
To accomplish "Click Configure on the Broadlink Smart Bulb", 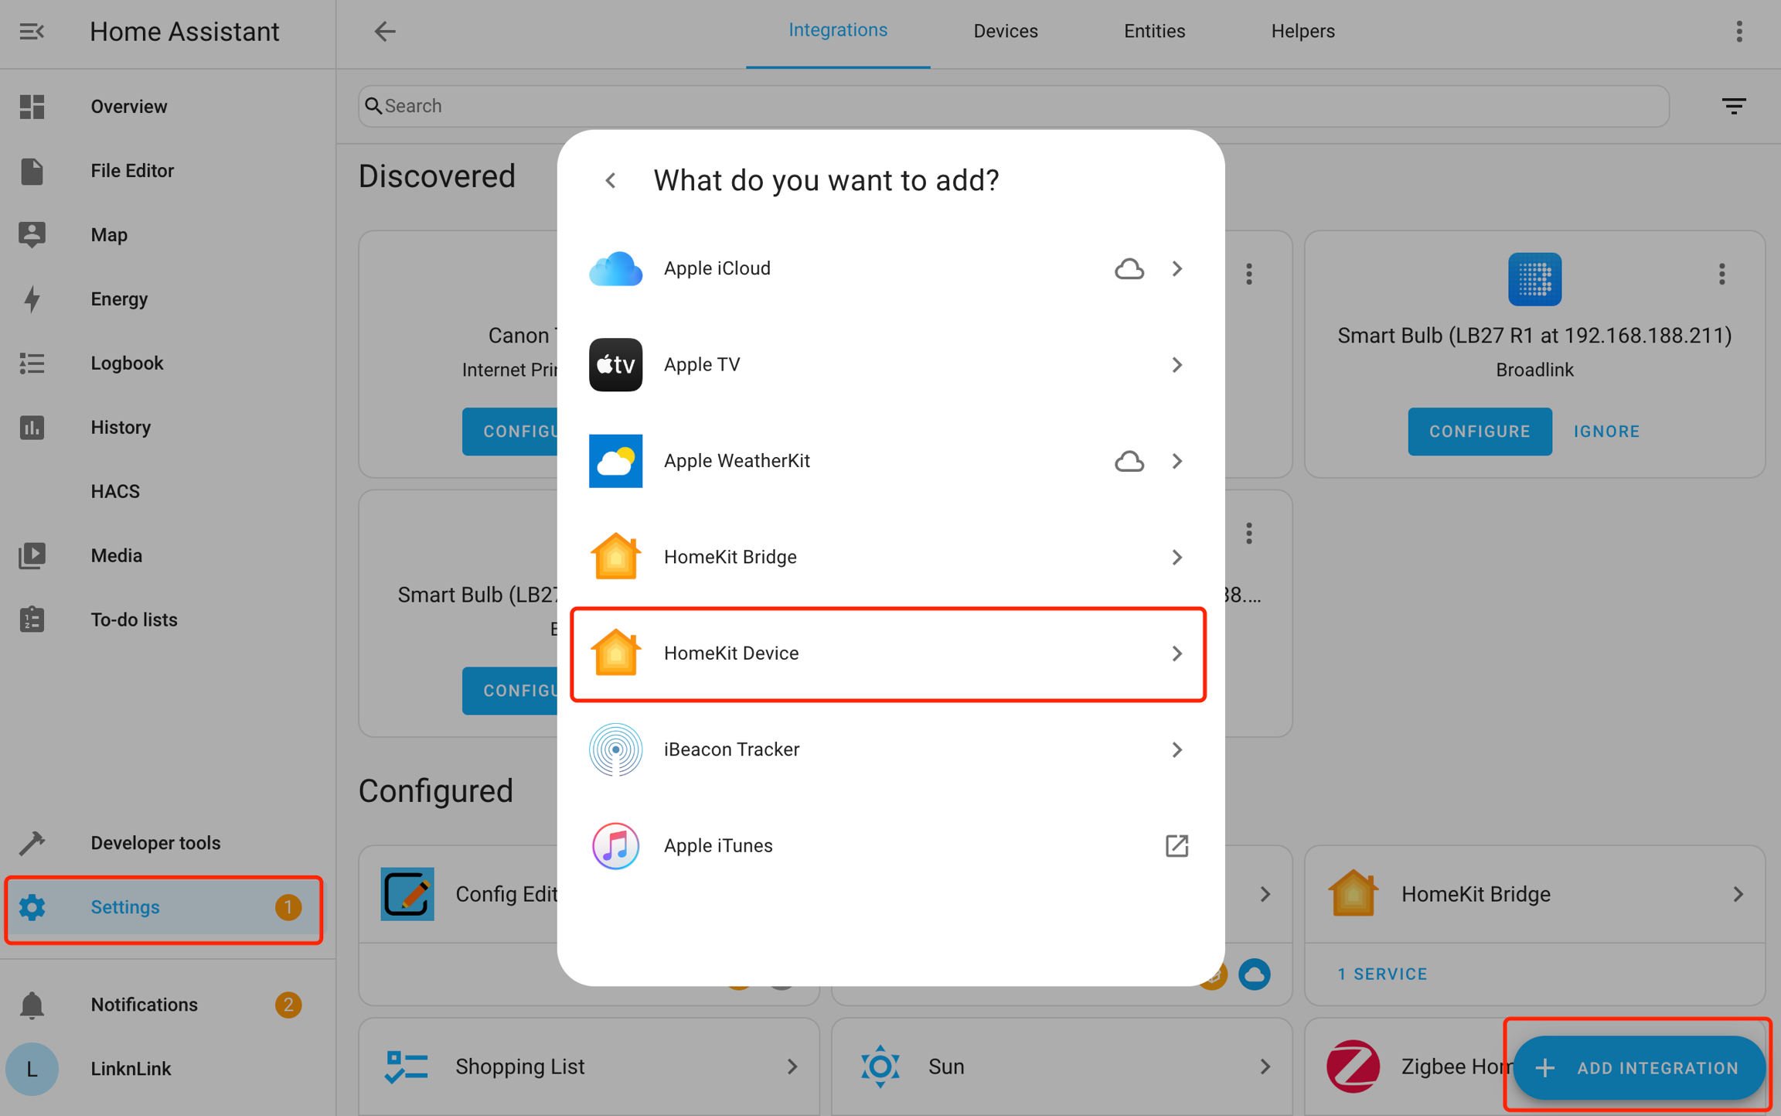I will click(x=1480, y=432).
